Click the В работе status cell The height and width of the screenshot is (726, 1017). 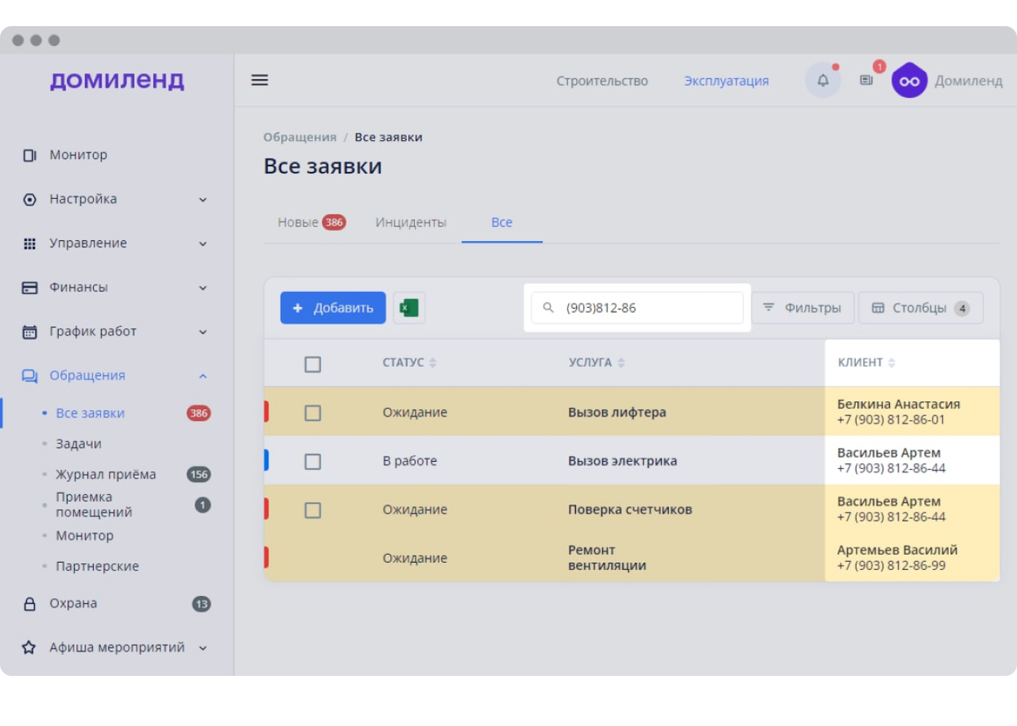pos(410,461)
